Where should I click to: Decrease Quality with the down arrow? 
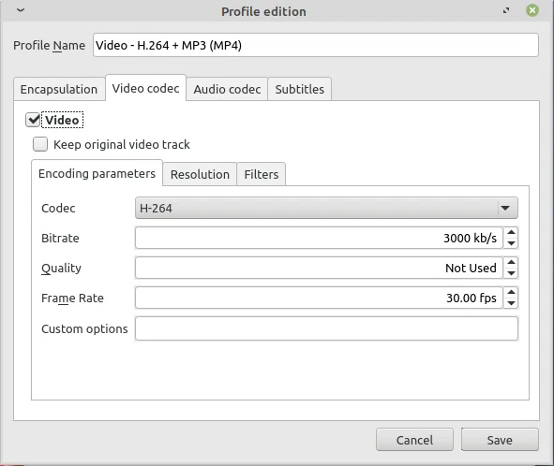click(511, 273)
